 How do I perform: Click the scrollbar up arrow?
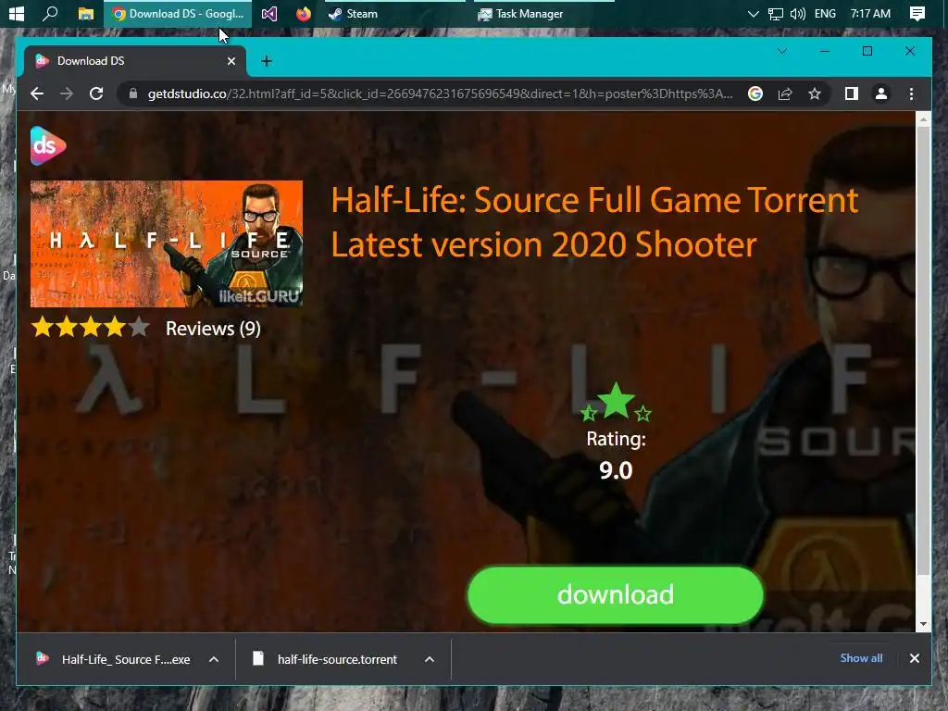tap(923, 119)
